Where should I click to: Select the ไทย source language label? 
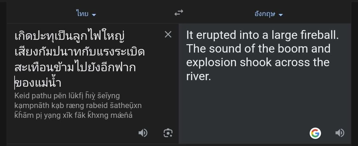(82, 14)
